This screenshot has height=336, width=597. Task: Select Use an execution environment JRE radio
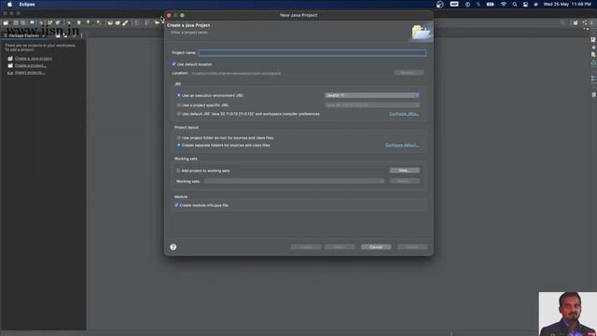(178, 95)
